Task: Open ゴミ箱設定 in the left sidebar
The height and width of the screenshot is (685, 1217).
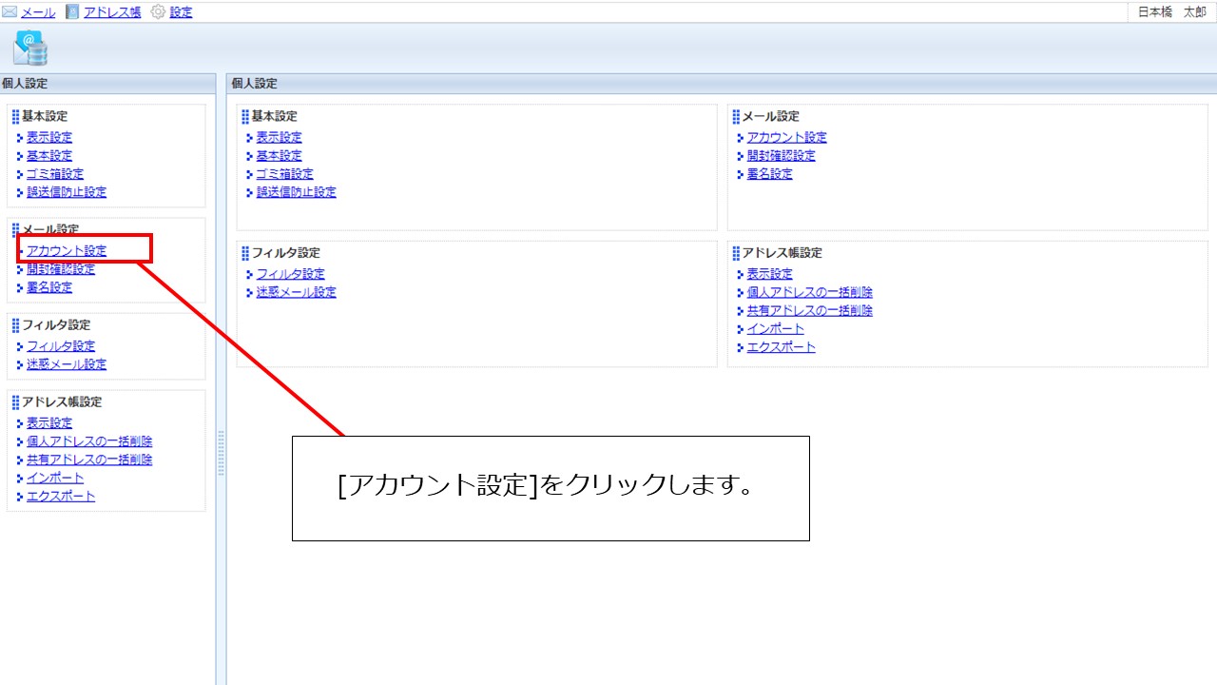Action: (x=55, y=174)
